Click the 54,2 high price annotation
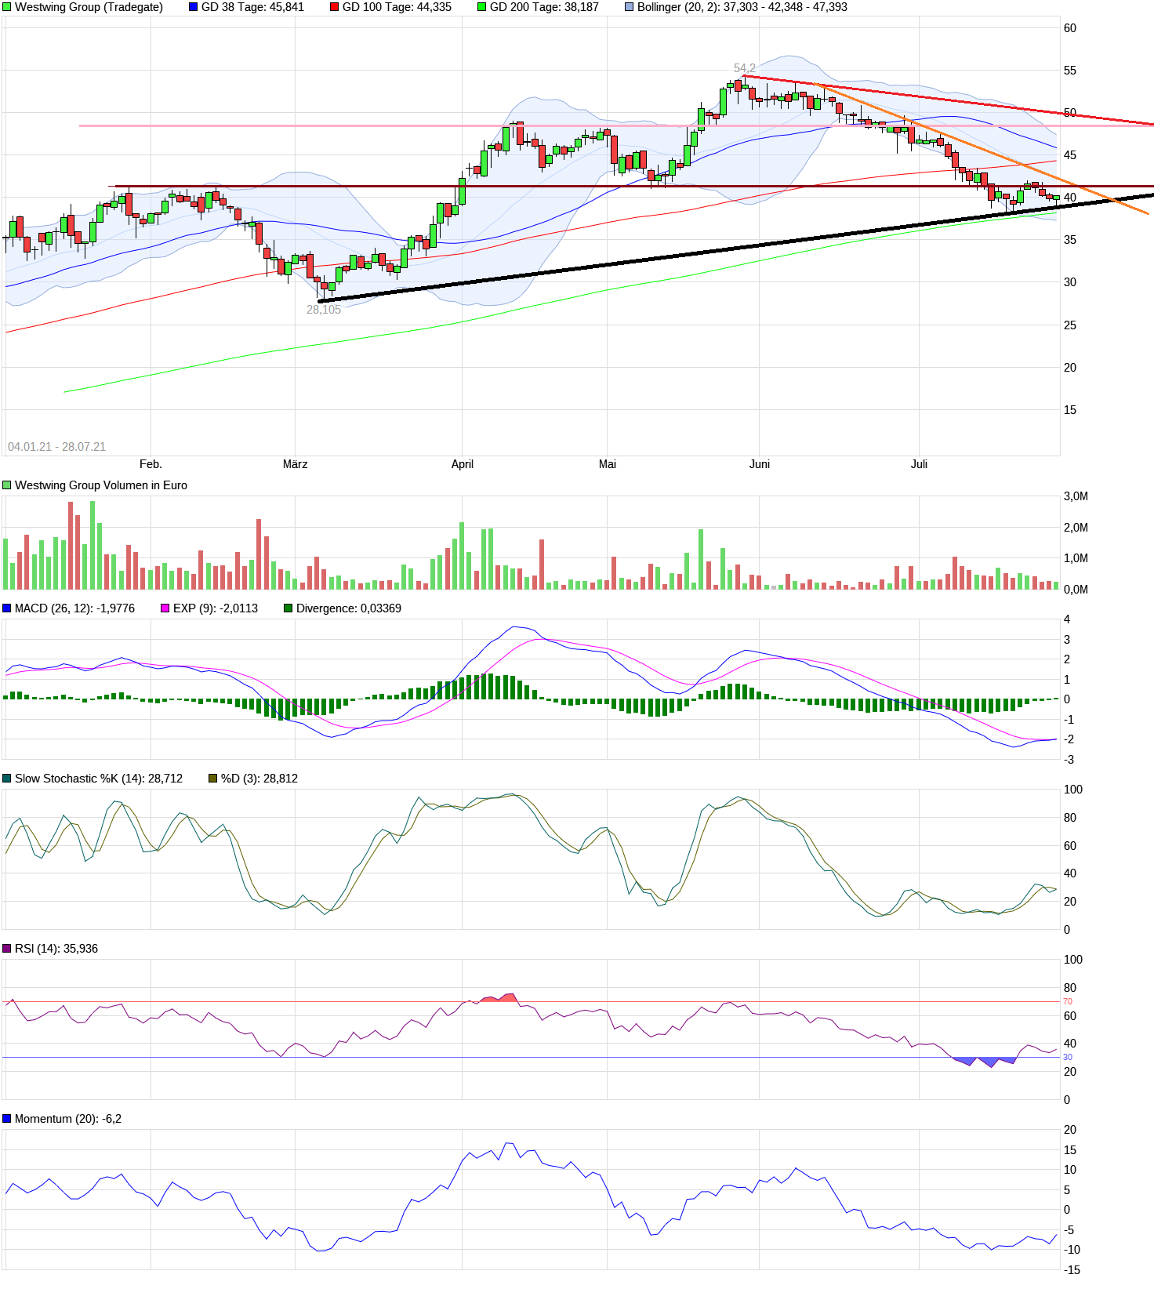The image size is (1154, 1289). point(745,68)
